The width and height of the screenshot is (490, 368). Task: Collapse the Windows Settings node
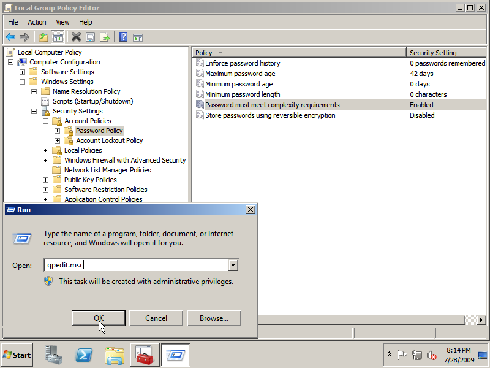22,82
